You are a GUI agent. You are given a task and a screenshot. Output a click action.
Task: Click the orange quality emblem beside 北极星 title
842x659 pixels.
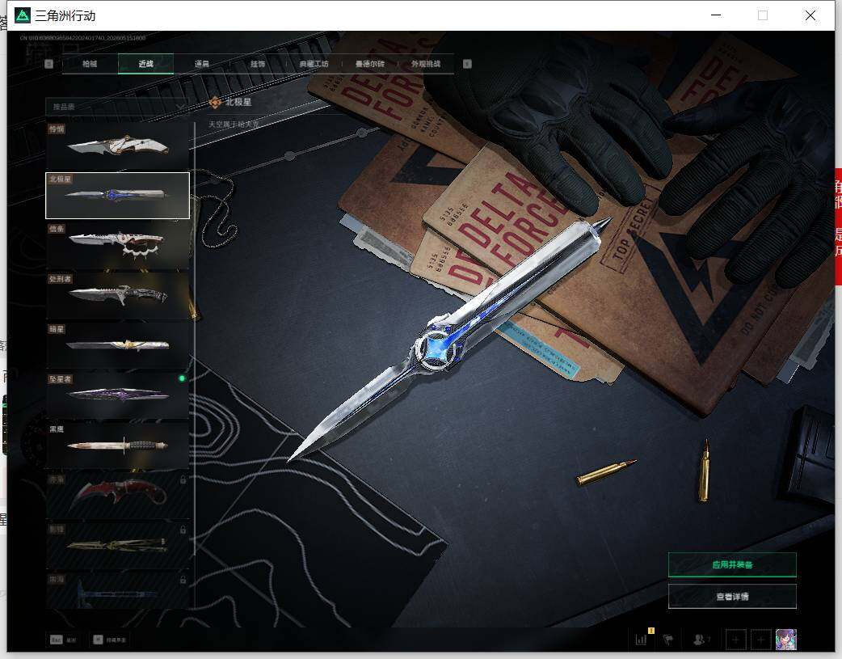tap(215, 102)
